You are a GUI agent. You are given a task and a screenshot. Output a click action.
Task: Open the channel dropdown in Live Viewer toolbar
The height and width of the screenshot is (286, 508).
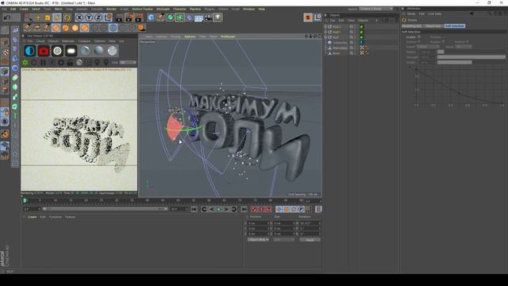pyautogui.click(x=129, y=62)
